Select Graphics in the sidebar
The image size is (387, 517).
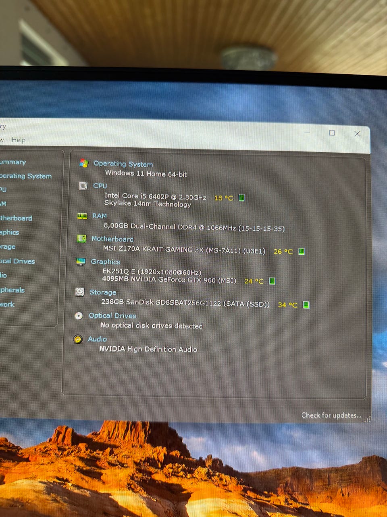click(x=10, y=232)
